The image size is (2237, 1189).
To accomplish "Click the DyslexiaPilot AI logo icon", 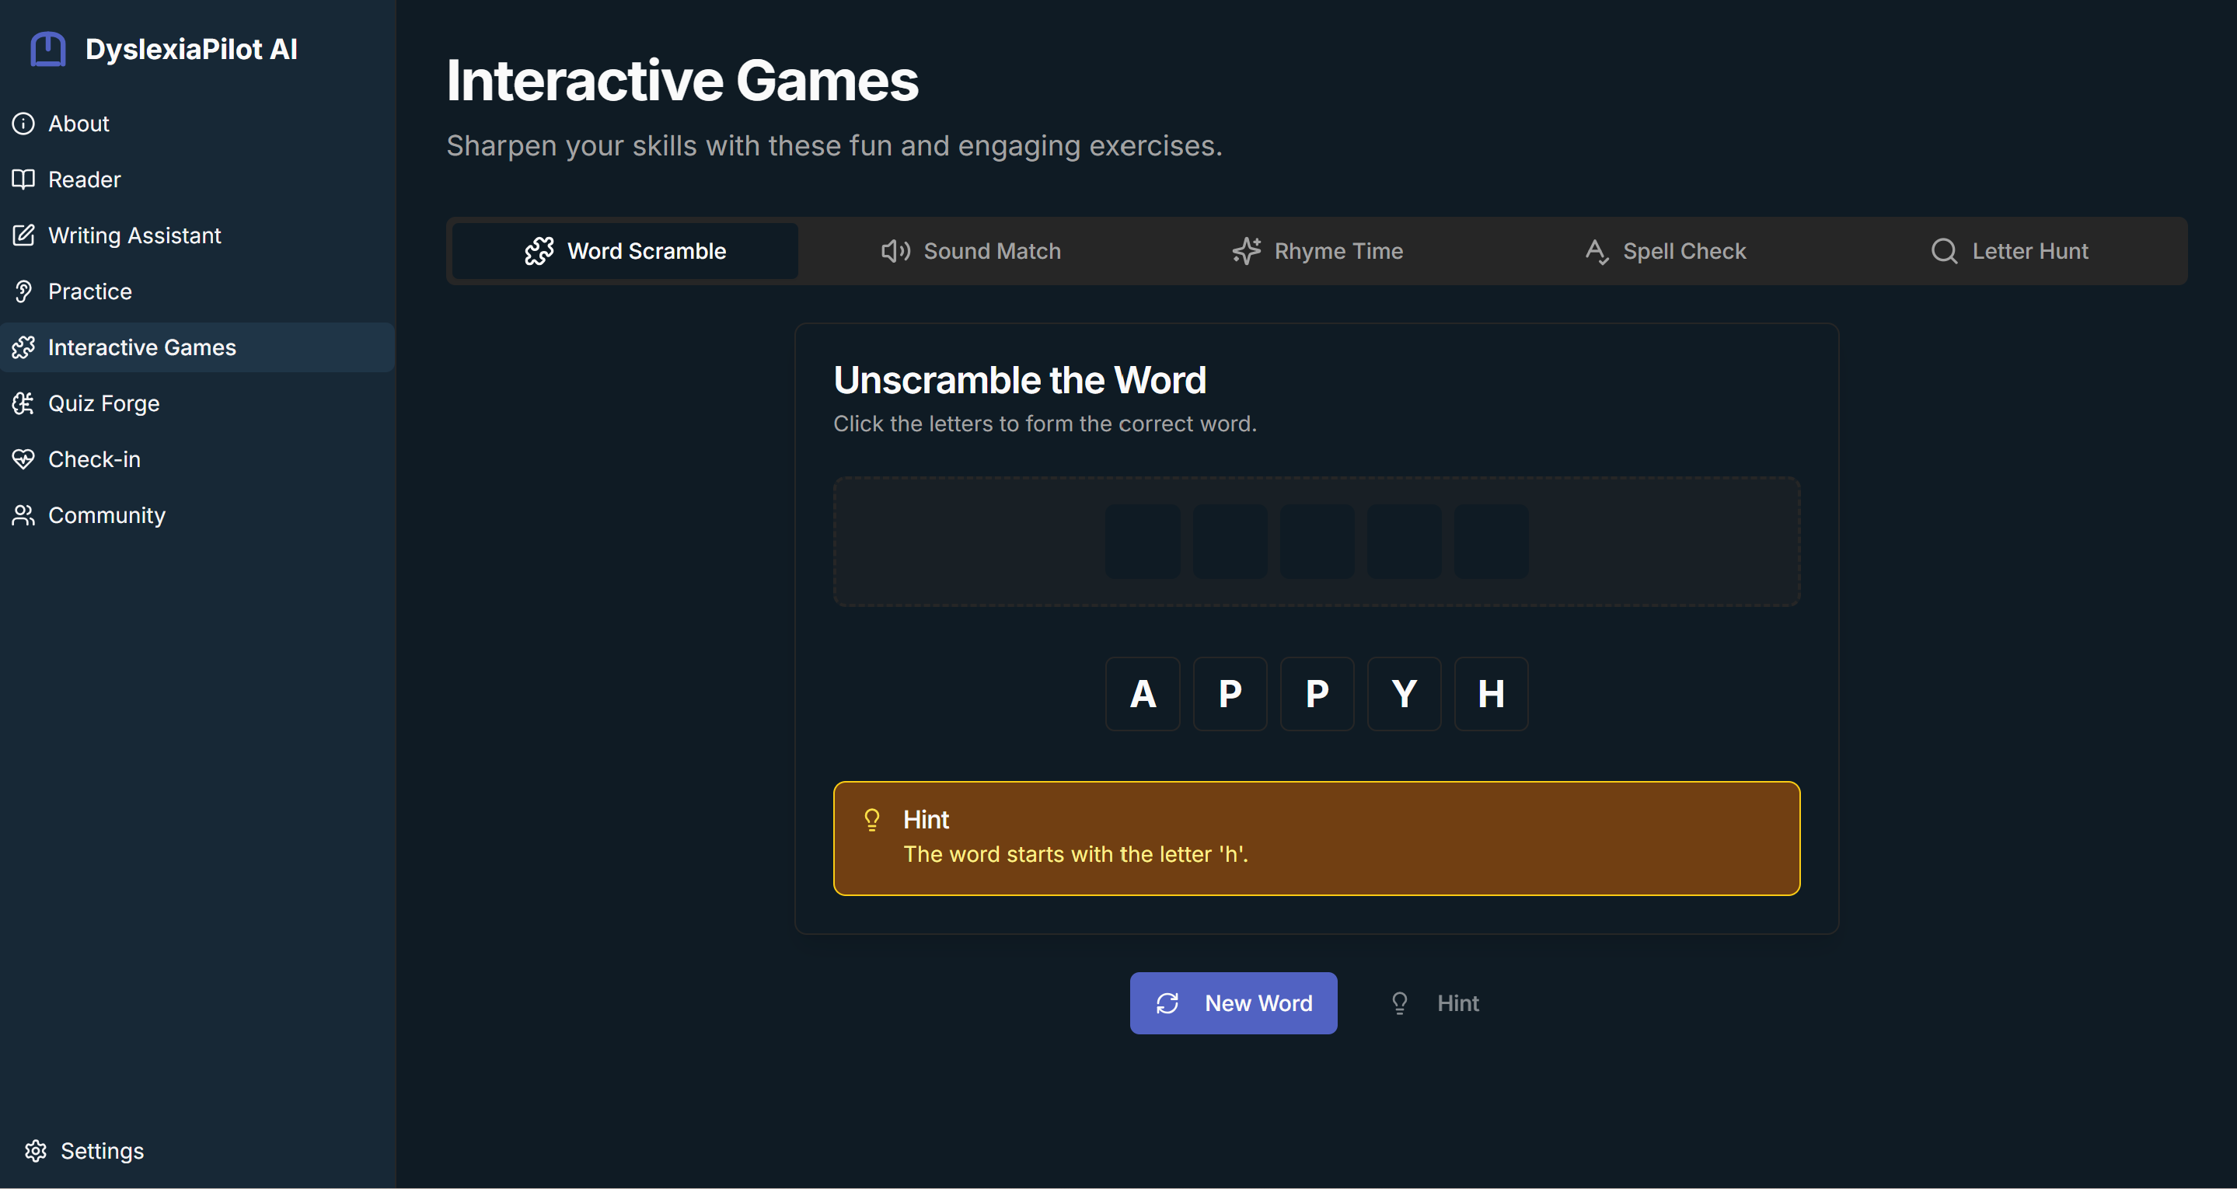I will (47, 50).
